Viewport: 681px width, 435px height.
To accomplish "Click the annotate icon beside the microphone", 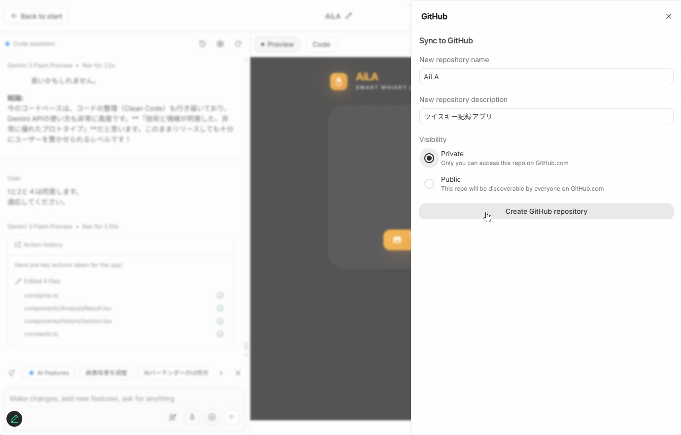I will pos(172,417).
